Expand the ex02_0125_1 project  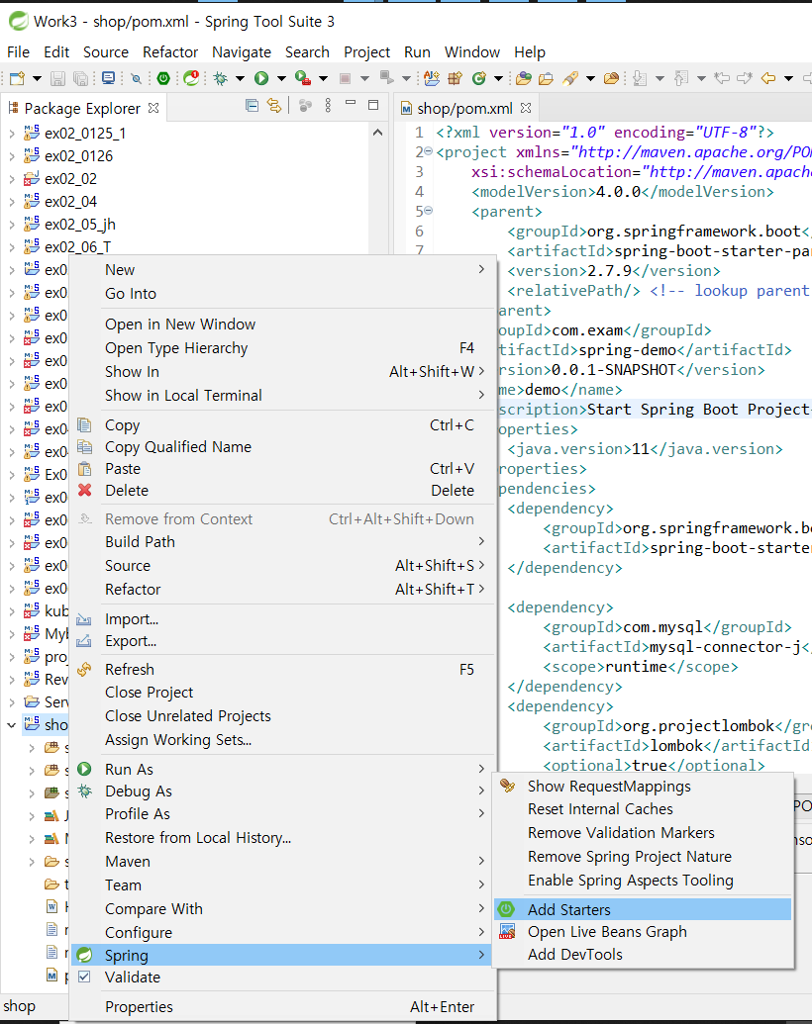pos(12,134)
